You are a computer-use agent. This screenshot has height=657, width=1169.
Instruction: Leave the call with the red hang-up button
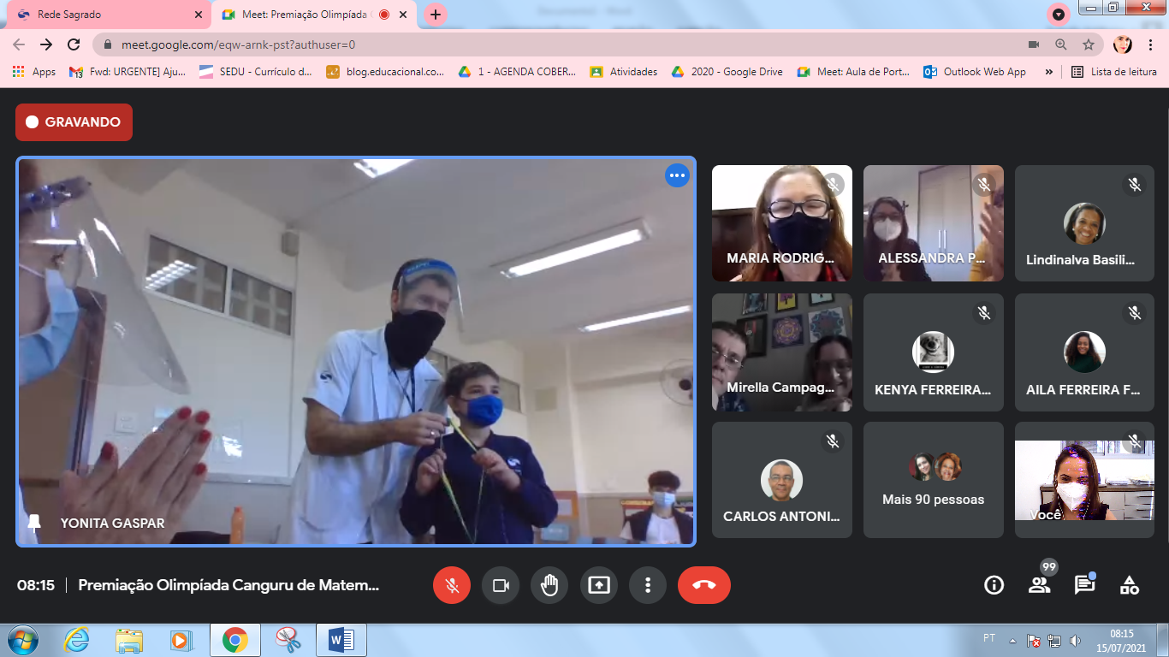click(704, 585)
